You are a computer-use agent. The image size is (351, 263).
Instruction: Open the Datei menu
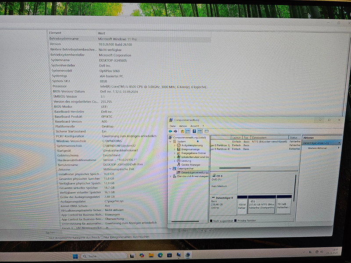click(172, 126)
